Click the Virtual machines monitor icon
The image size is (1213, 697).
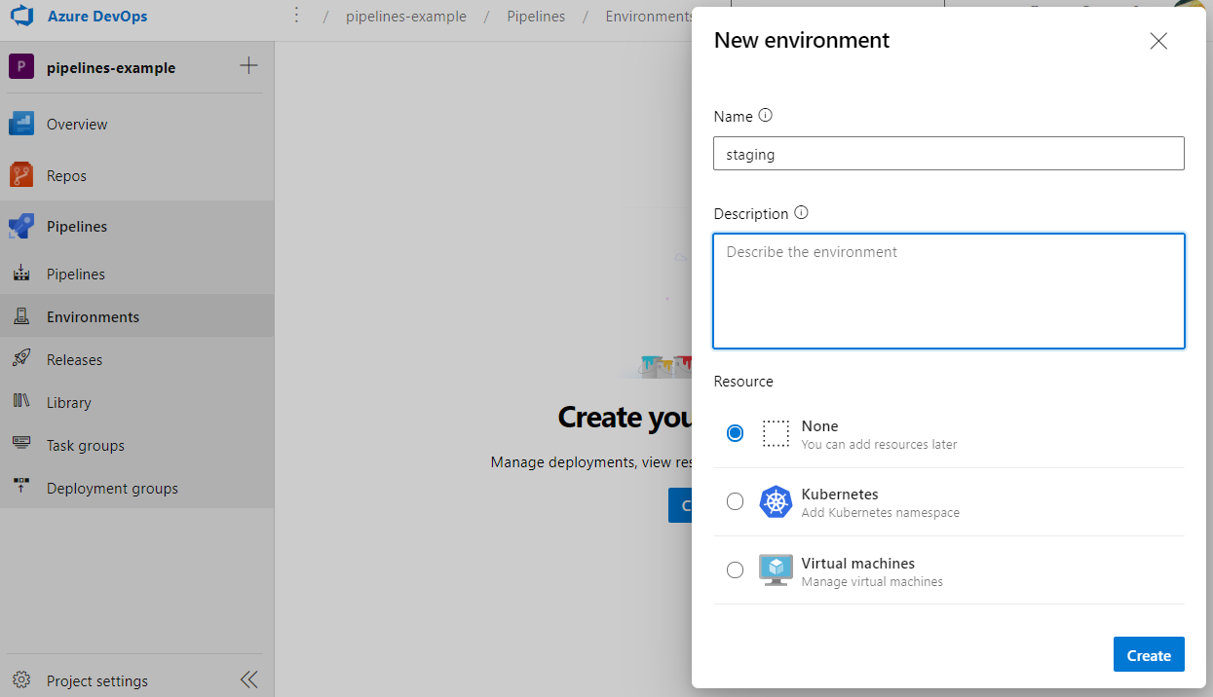[776, 569]
